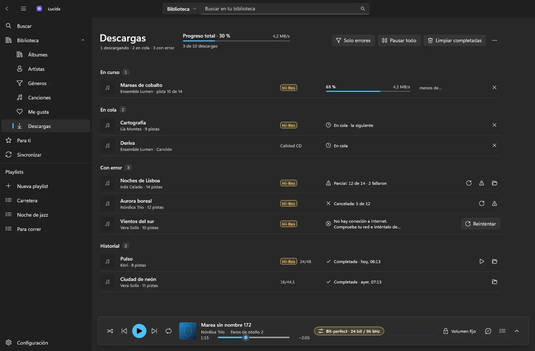Open the Carretera playlist
This screenshot has height=351, width=535.
pos(46,201)
